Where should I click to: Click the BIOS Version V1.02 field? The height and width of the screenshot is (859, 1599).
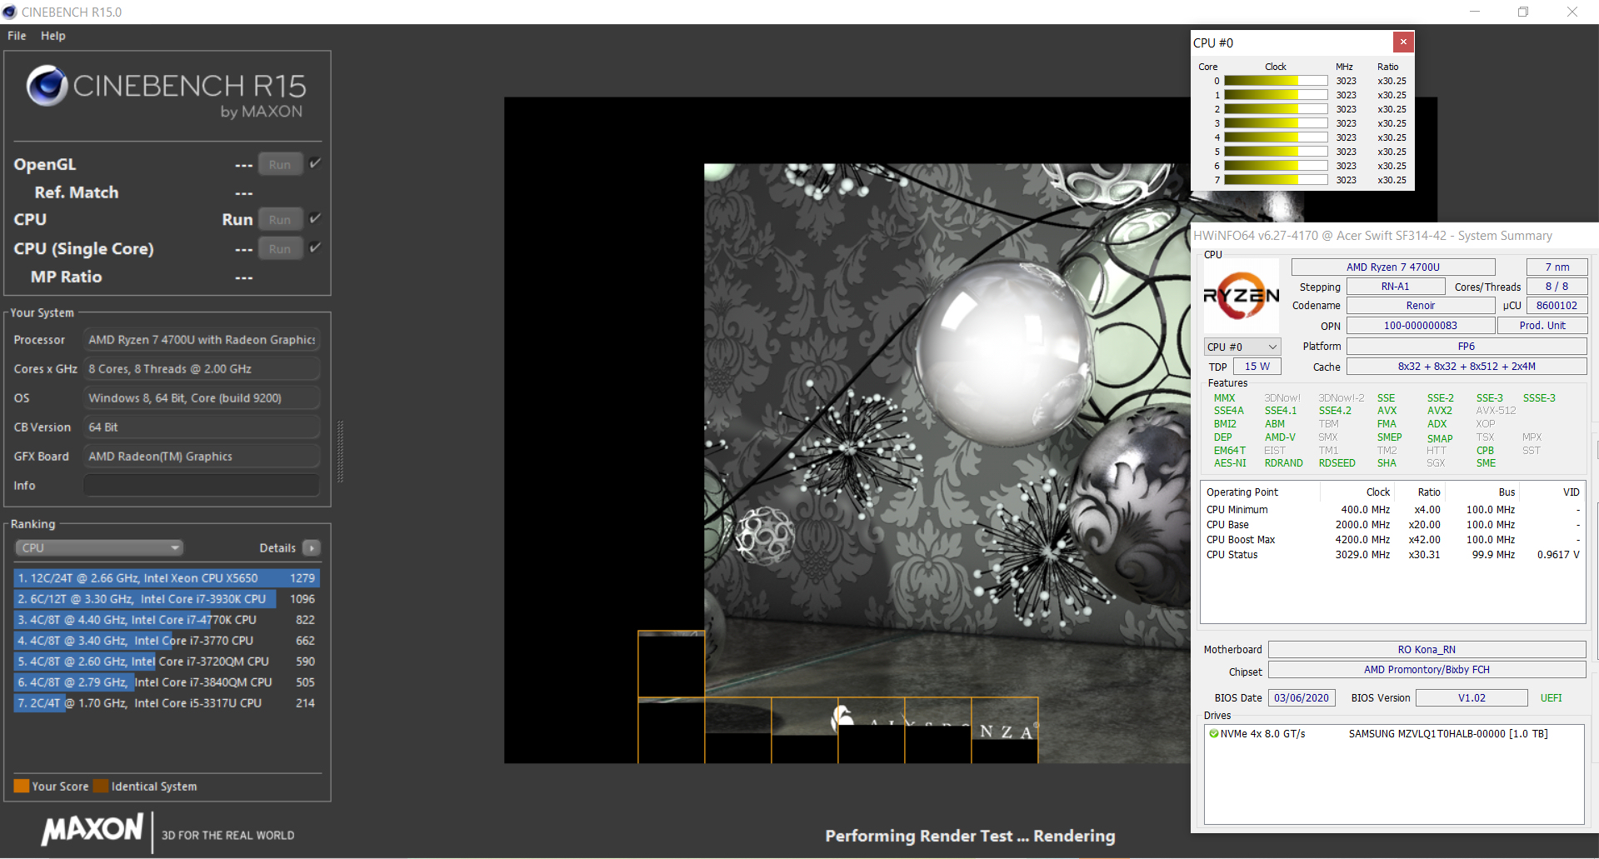click(1472, 697)
